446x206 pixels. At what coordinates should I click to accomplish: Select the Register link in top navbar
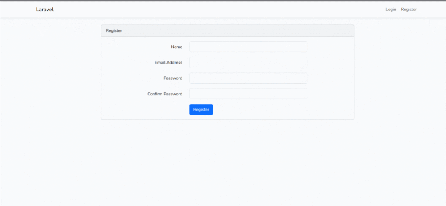409,10
